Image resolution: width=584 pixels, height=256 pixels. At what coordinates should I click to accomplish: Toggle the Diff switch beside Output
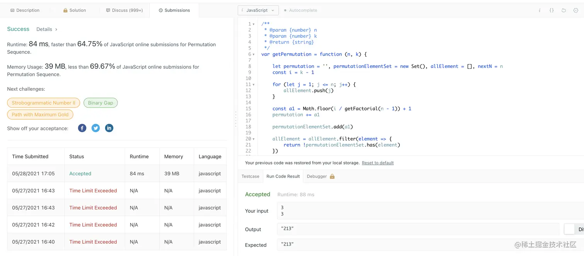click(570, 229)
